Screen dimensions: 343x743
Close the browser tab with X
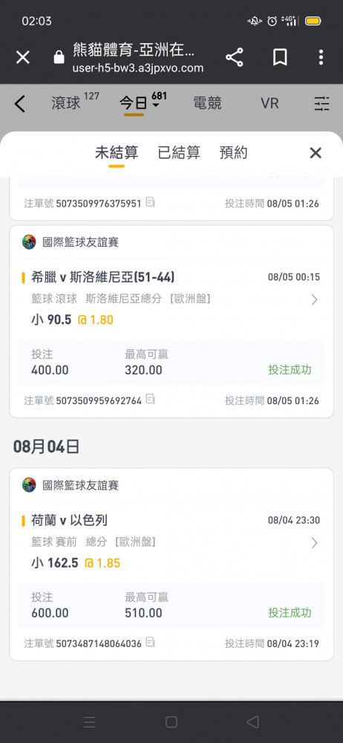pyautogui.click(x=23, y=57)
